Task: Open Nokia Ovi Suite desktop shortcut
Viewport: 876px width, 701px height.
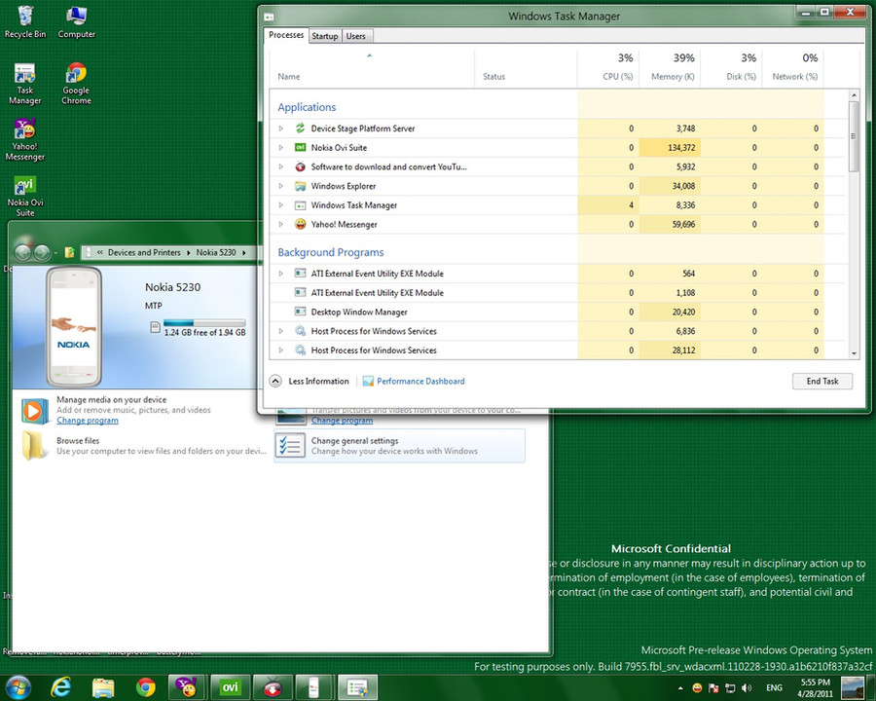Action: coord(25,197)
